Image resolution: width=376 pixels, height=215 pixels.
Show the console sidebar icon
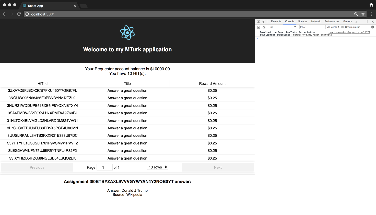258,27
